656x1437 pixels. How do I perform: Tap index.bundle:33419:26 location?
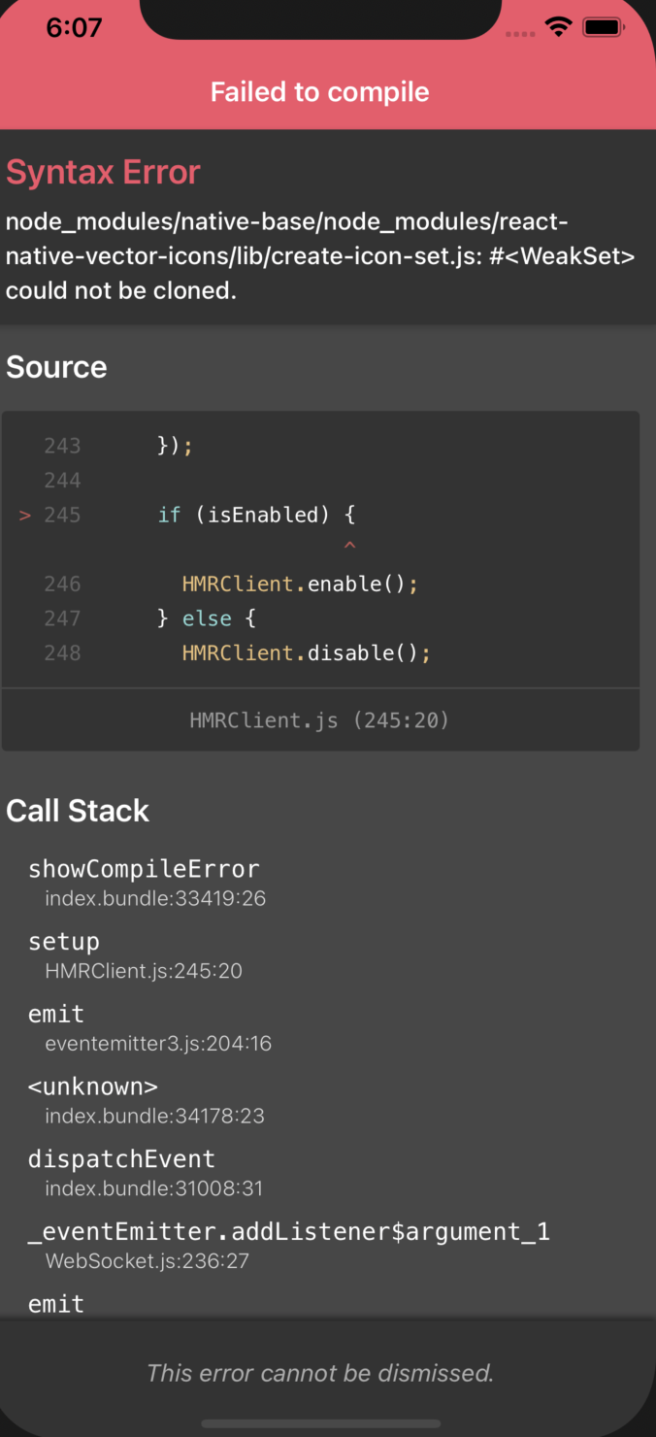pyautogui.click(x=155, y=898)
